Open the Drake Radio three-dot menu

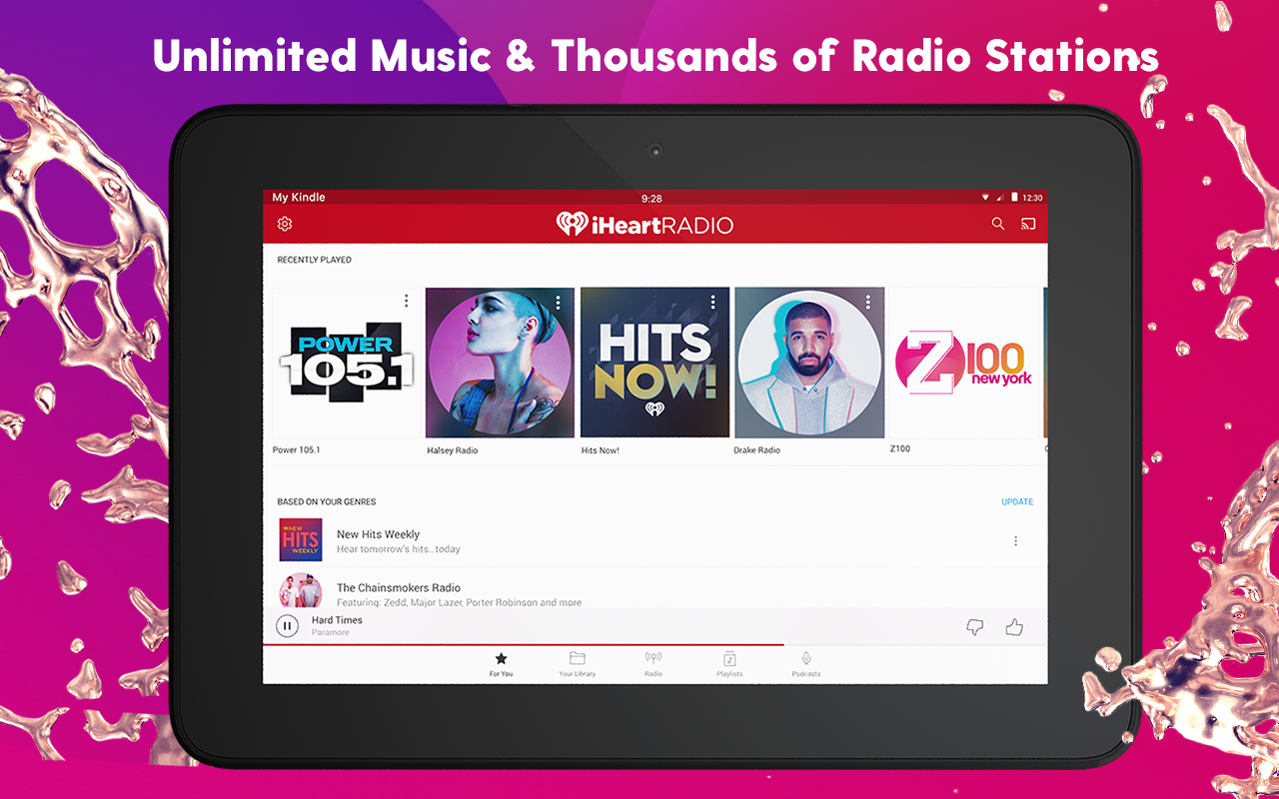click(867, 302)
